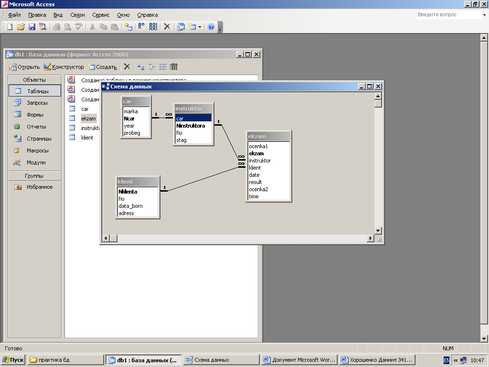Switch to практика бд taskbar item

coord(65,360)
